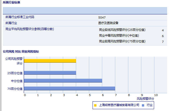This screenshot has height=111, width=170.
Task: Click the blue 中分位值 bar
Action: (63, 81)
